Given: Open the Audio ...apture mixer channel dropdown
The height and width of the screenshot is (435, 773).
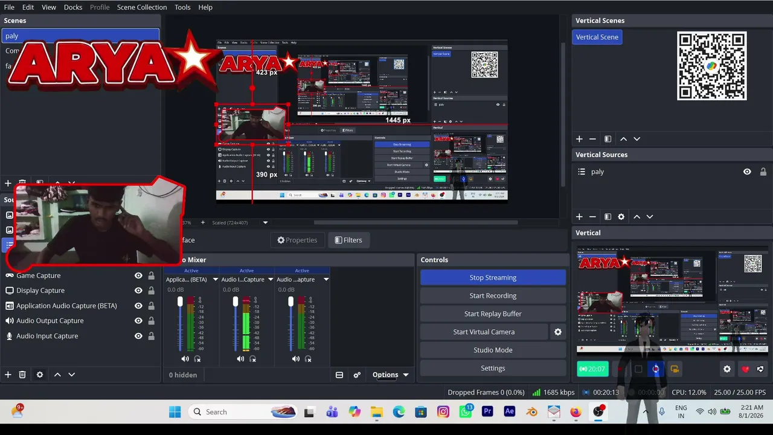Looking at the screenshot, I should click(326, 280).
